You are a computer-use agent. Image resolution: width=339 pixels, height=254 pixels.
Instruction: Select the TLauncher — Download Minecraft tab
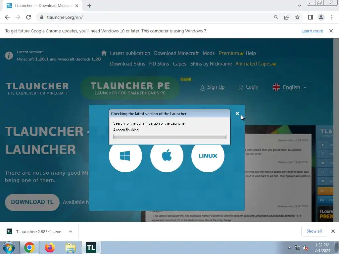(42, 6)
